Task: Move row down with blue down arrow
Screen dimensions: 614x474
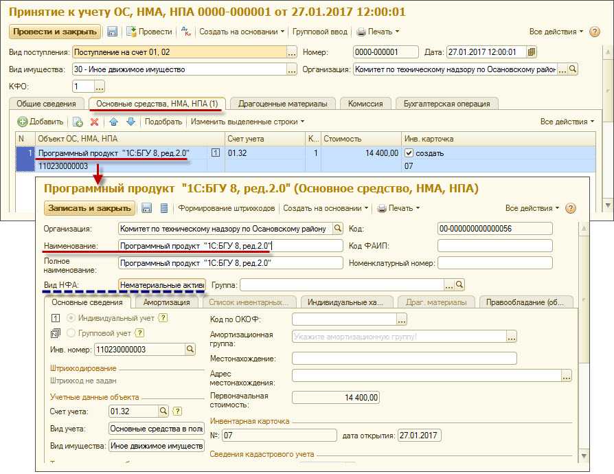Action: [x=130, y=122]
